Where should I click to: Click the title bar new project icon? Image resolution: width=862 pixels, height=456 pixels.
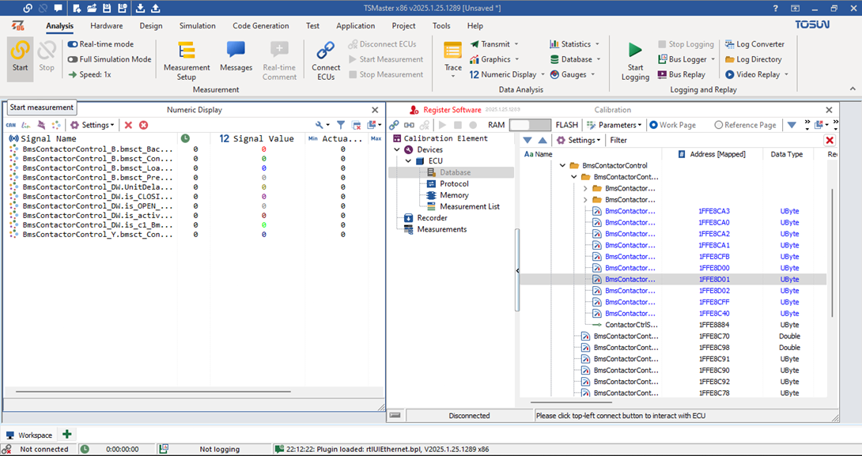[x=77, y=8]
